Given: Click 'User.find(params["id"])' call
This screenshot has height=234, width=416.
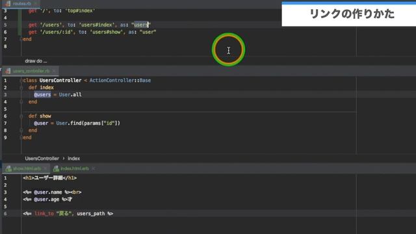Looking at the screenshot, I should (x=88, y=123).
